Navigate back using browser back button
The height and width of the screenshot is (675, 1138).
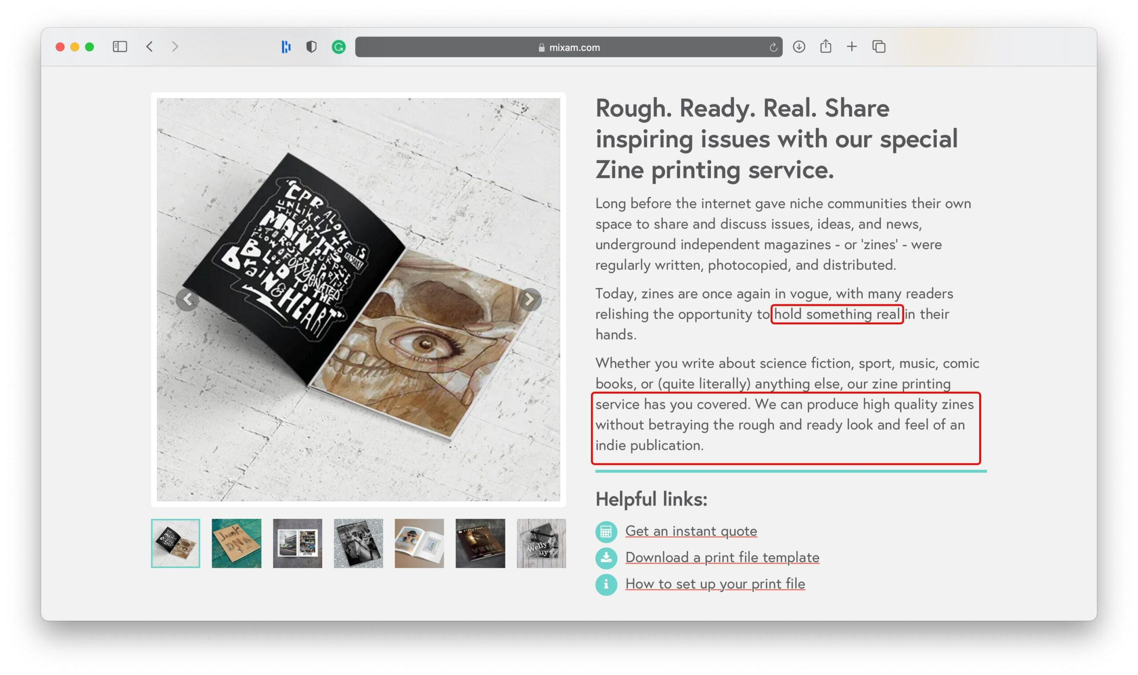pos(149,46)
